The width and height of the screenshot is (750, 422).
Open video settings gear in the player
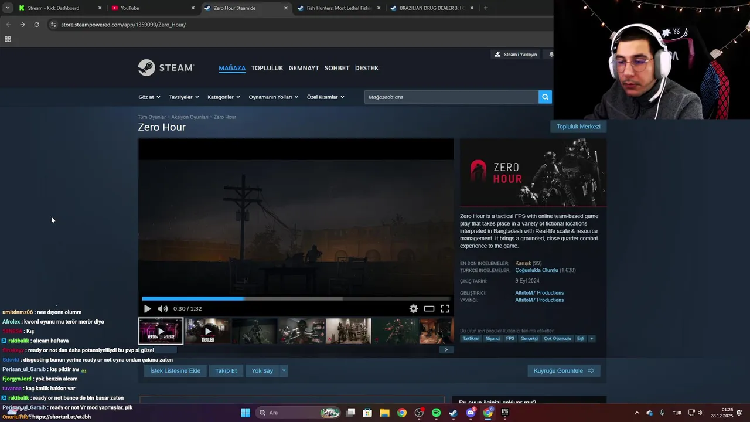[x=414, y=309]
